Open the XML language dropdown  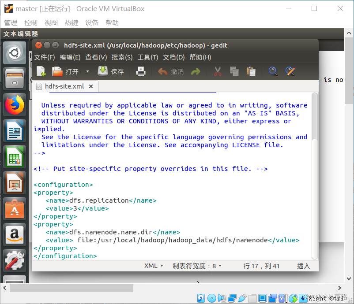pos(154,266)
